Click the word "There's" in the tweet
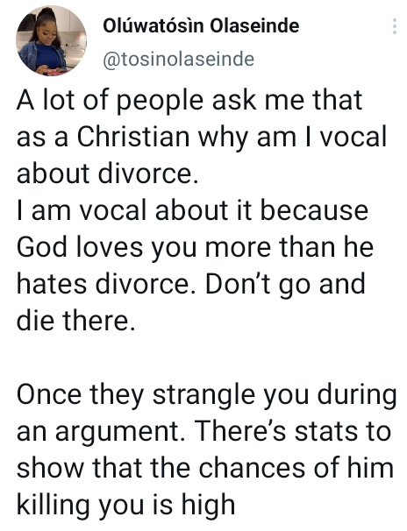Image resolution: width=407 pixels, height=531 pixels. point(240,431)
